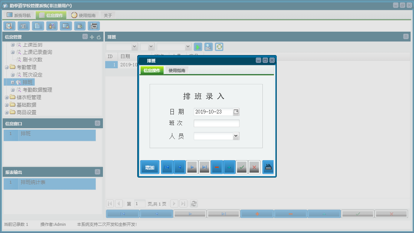
Task: Click the document page toolbar icon
Action: tap(38, 26)
